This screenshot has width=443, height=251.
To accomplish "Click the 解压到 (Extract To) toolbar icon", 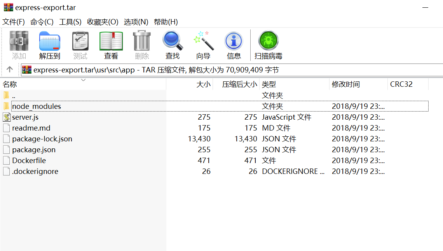I will pyautogui.click(x=50, y=42).
